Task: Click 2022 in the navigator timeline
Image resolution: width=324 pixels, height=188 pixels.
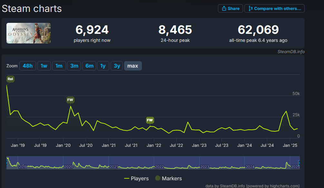Action: point(159,167)
